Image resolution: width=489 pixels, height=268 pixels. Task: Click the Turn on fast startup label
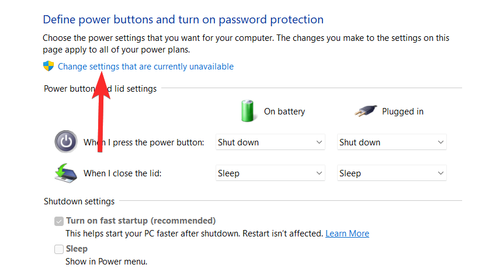(141, 221)
